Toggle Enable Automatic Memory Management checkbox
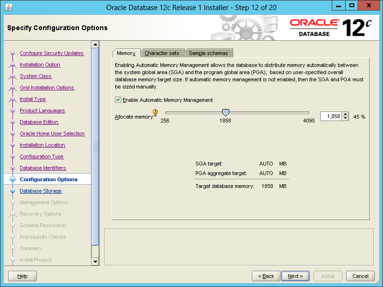This screenshot has height=287, width=383. pos(118,100)
